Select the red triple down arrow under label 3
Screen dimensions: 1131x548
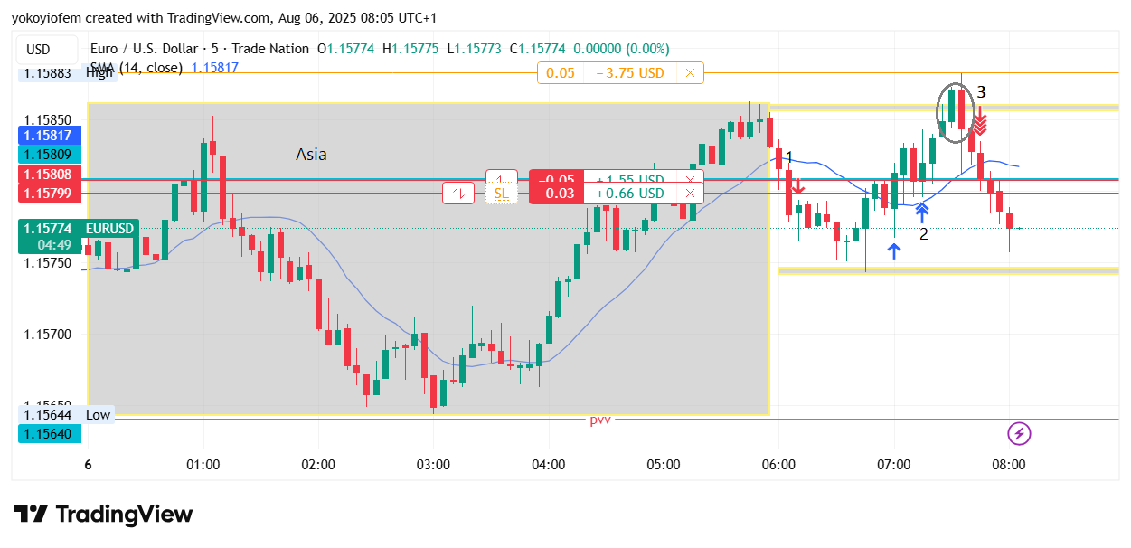tap(979, 122)
